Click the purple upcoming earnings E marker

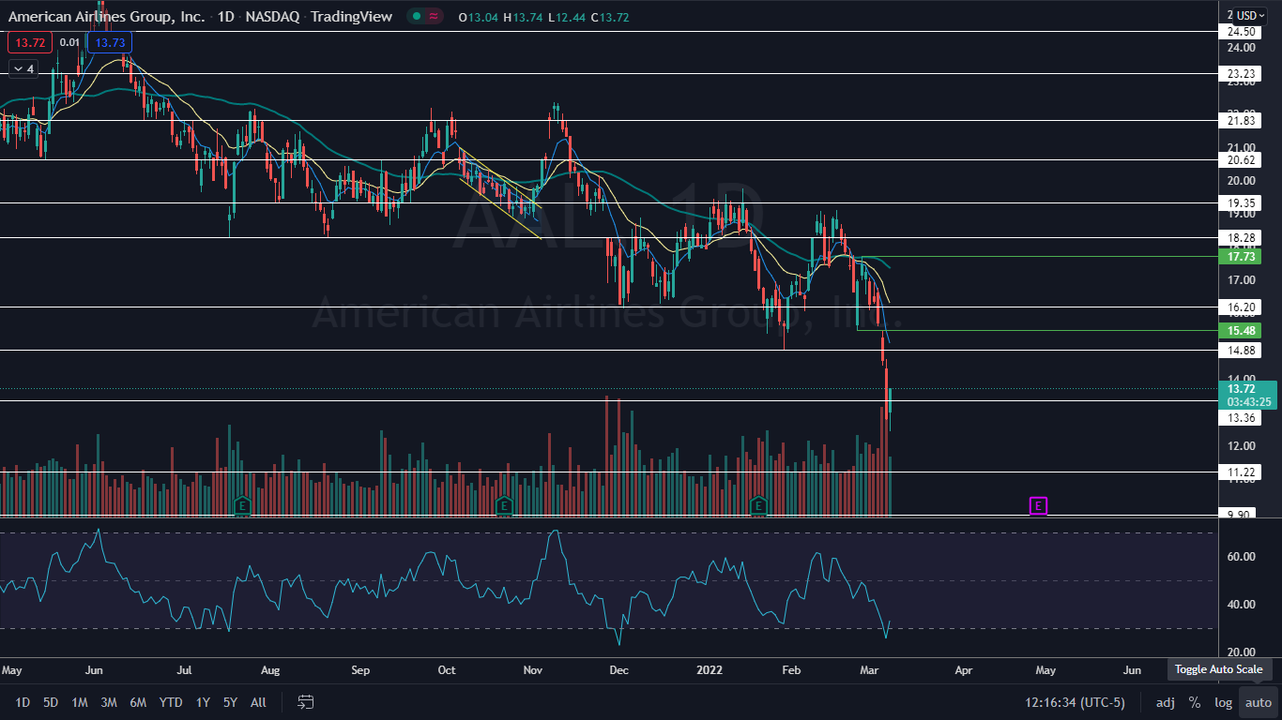(1038, 506)
